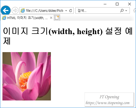Select the HTML 이미지 크기 tab
Image resolution: width=136 pixels, height=108 pixels.
pos(27,18)
